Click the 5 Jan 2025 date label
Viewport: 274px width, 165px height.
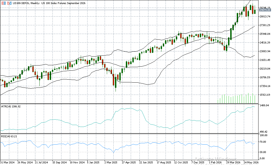(94, 162)
